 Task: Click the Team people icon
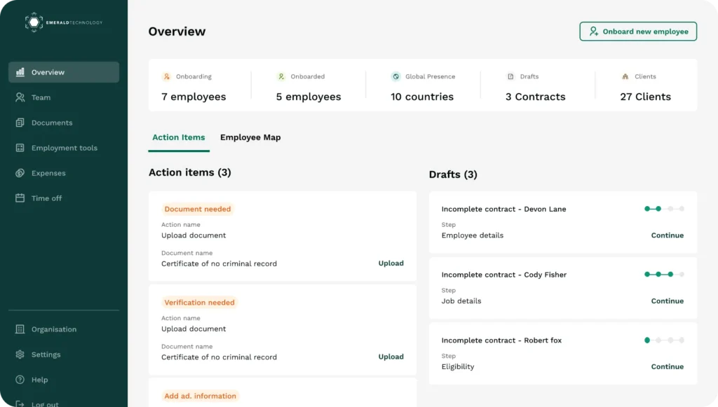[x=20, y=97]
